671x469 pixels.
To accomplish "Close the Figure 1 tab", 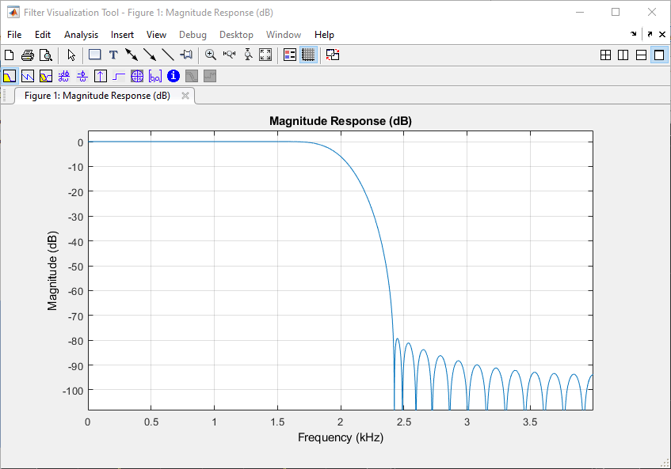I will pos(185,96).
